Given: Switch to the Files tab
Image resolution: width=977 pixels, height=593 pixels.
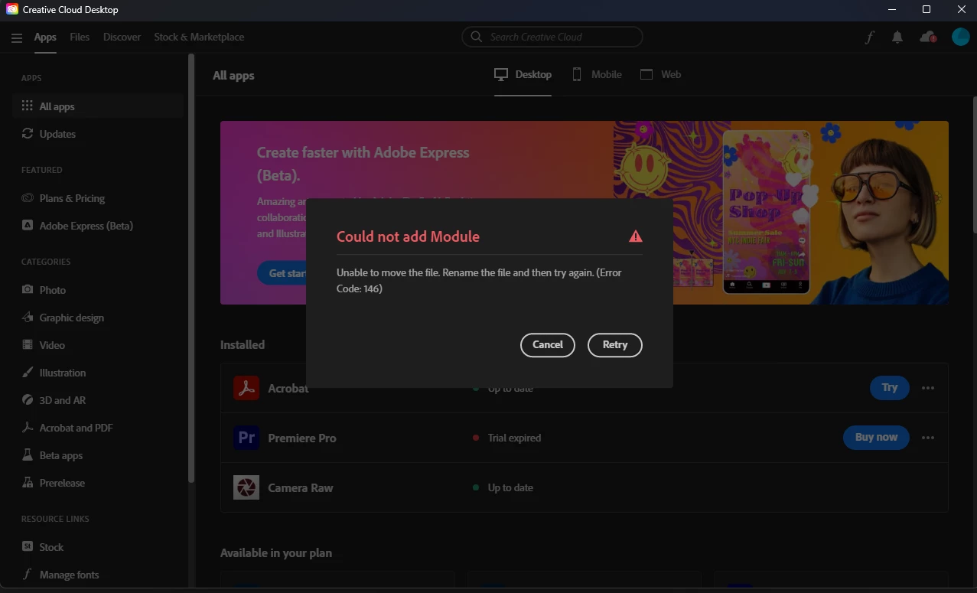Looking at the screenshot, I should (x=80, y=37).
